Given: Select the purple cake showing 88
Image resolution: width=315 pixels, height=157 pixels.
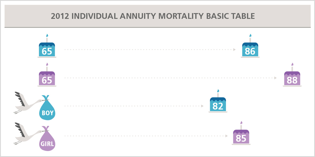Looking at the screenshot, I should [292, 79].
